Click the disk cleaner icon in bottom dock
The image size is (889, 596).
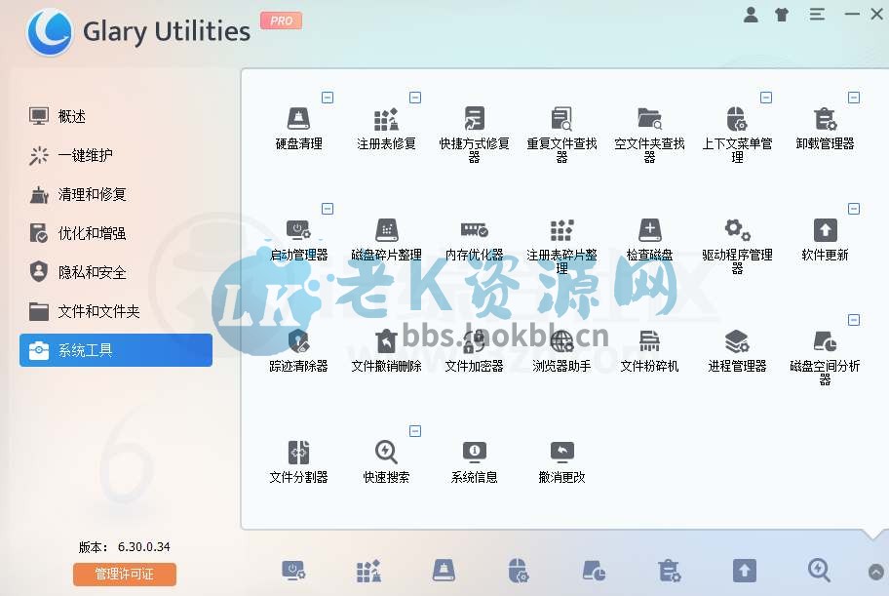tap(444, 571)
